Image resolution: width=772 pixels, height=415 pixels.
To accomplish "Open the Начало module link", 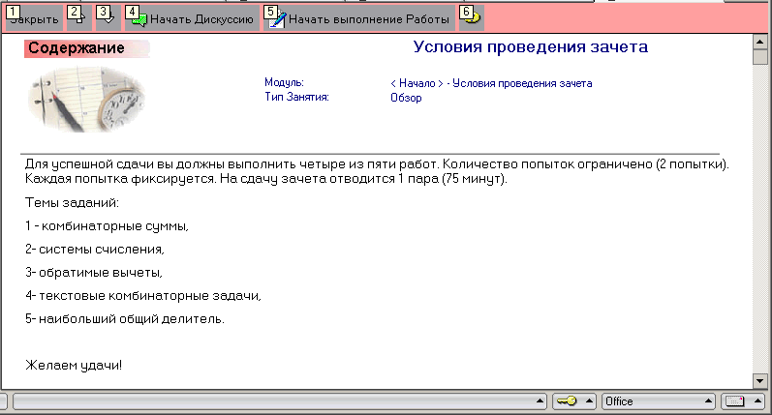I will pyautogui.click(x=417, y=83).
